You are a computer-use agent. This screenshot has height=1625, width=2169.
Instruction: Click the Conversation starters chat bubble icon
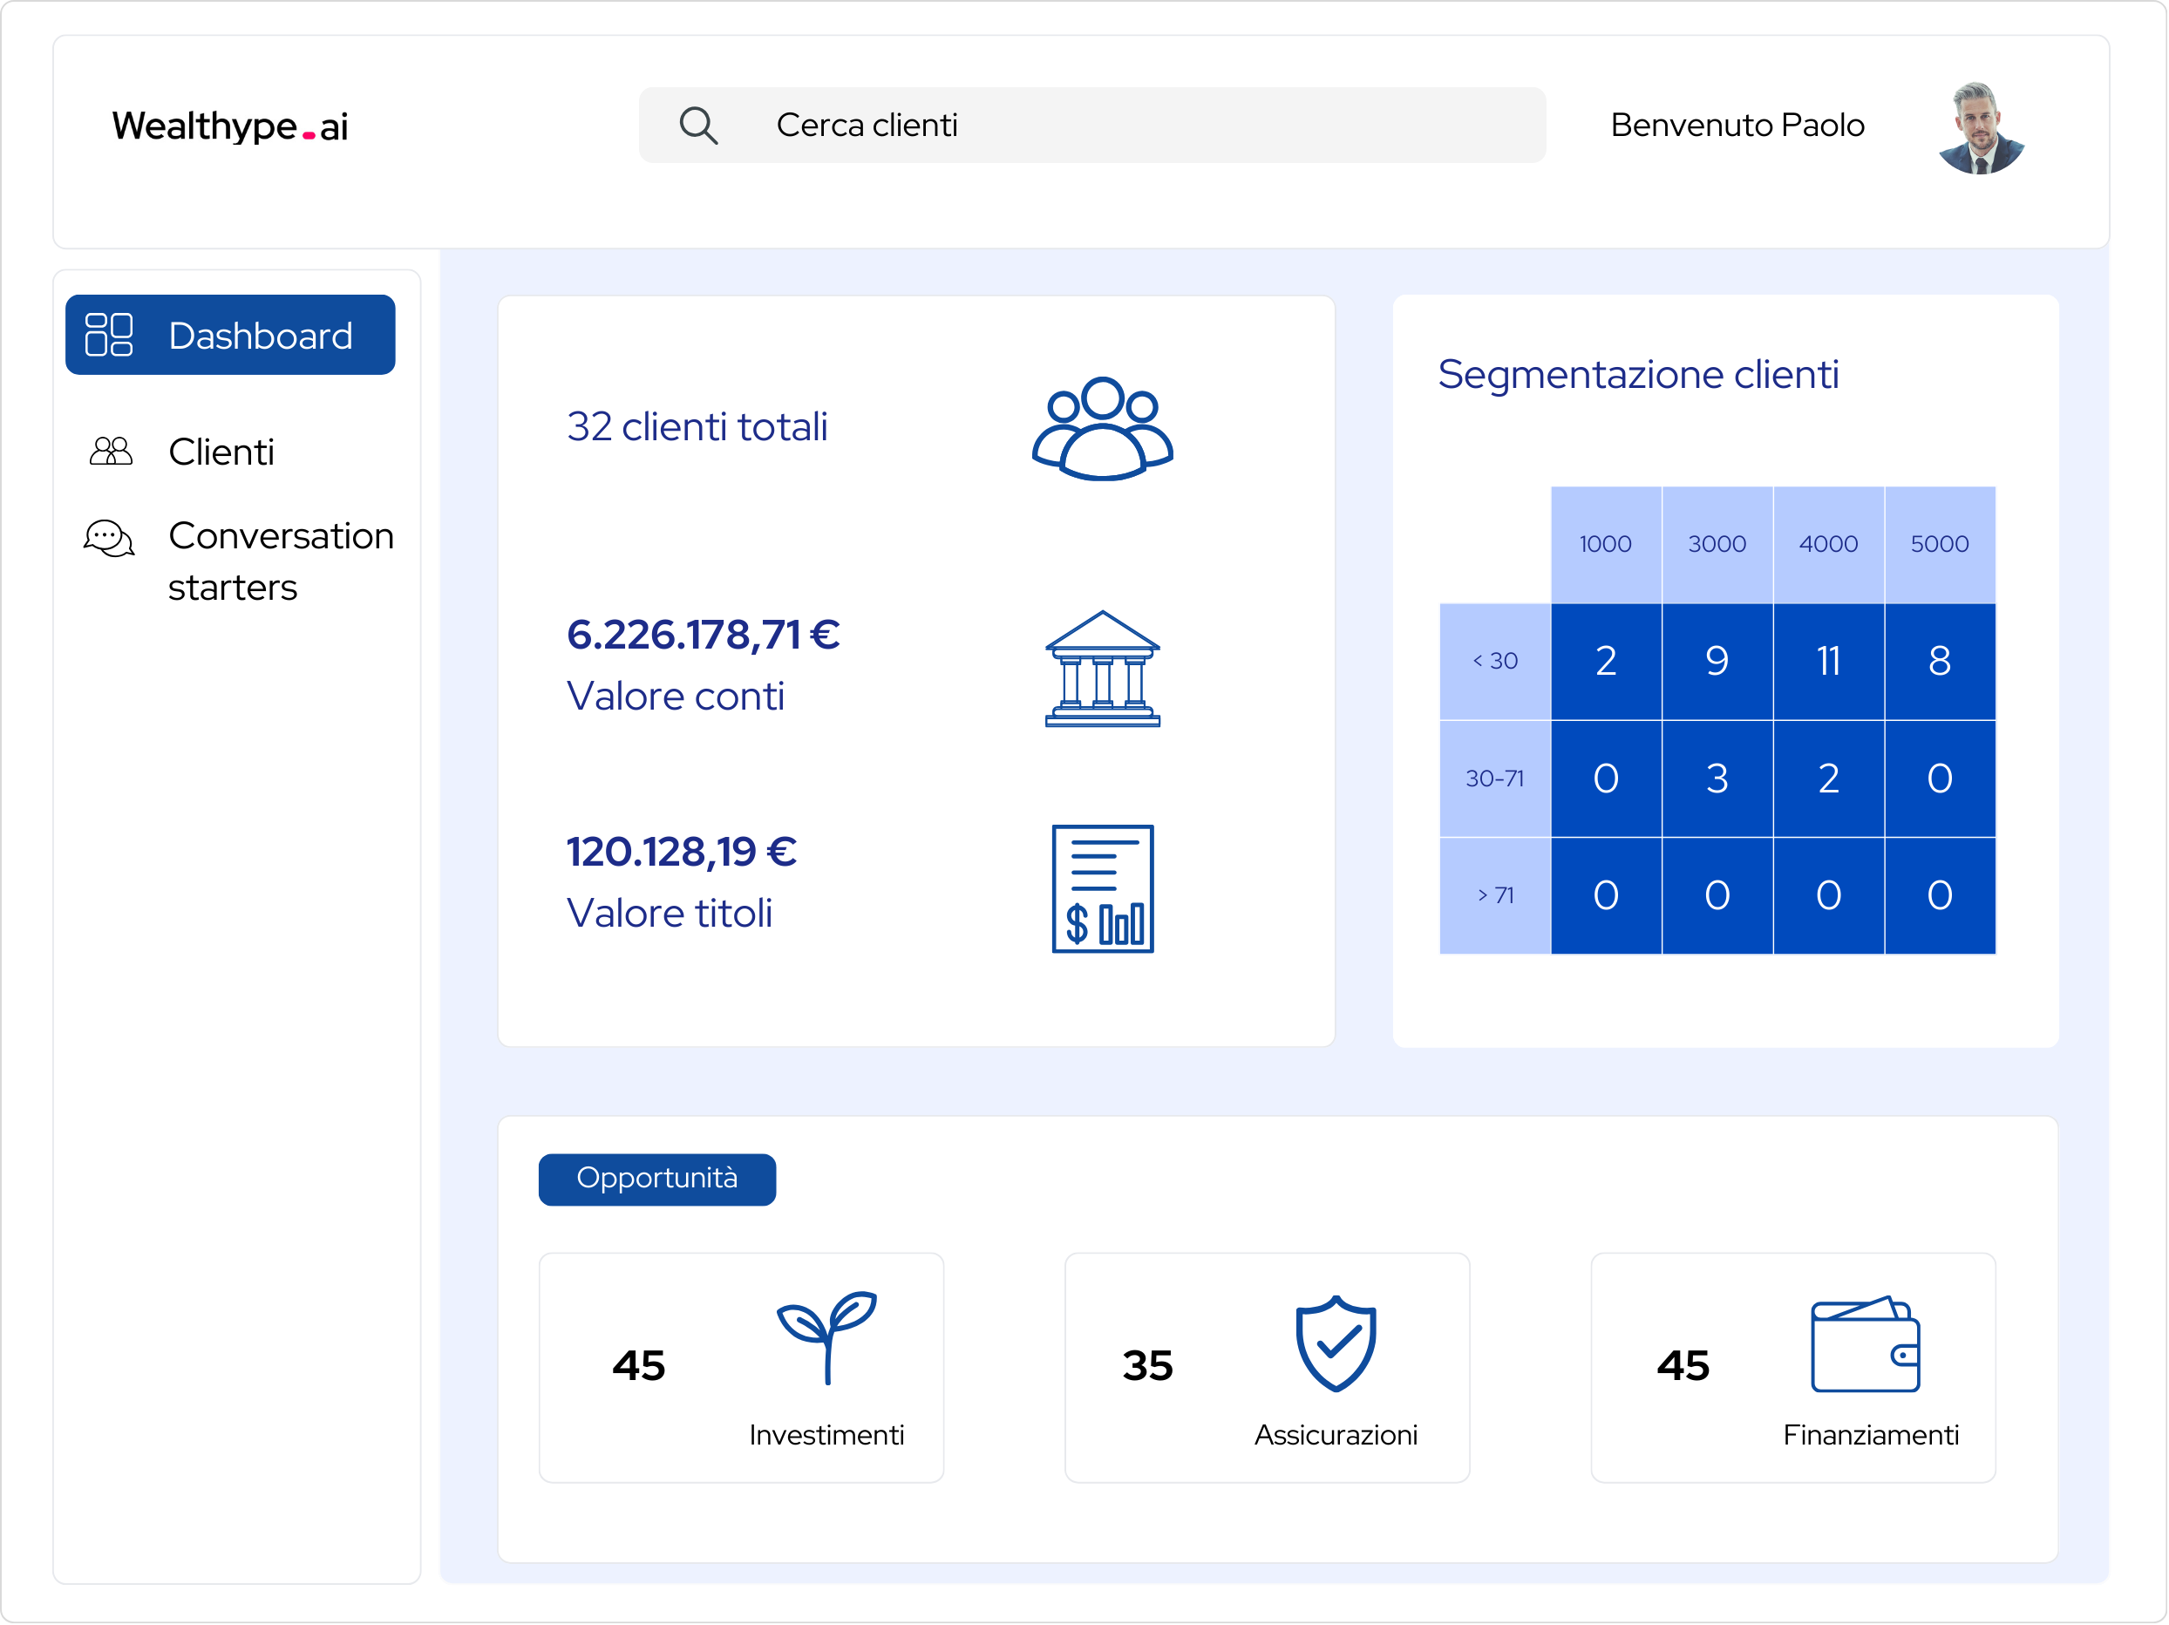click(x=109, y=539)
